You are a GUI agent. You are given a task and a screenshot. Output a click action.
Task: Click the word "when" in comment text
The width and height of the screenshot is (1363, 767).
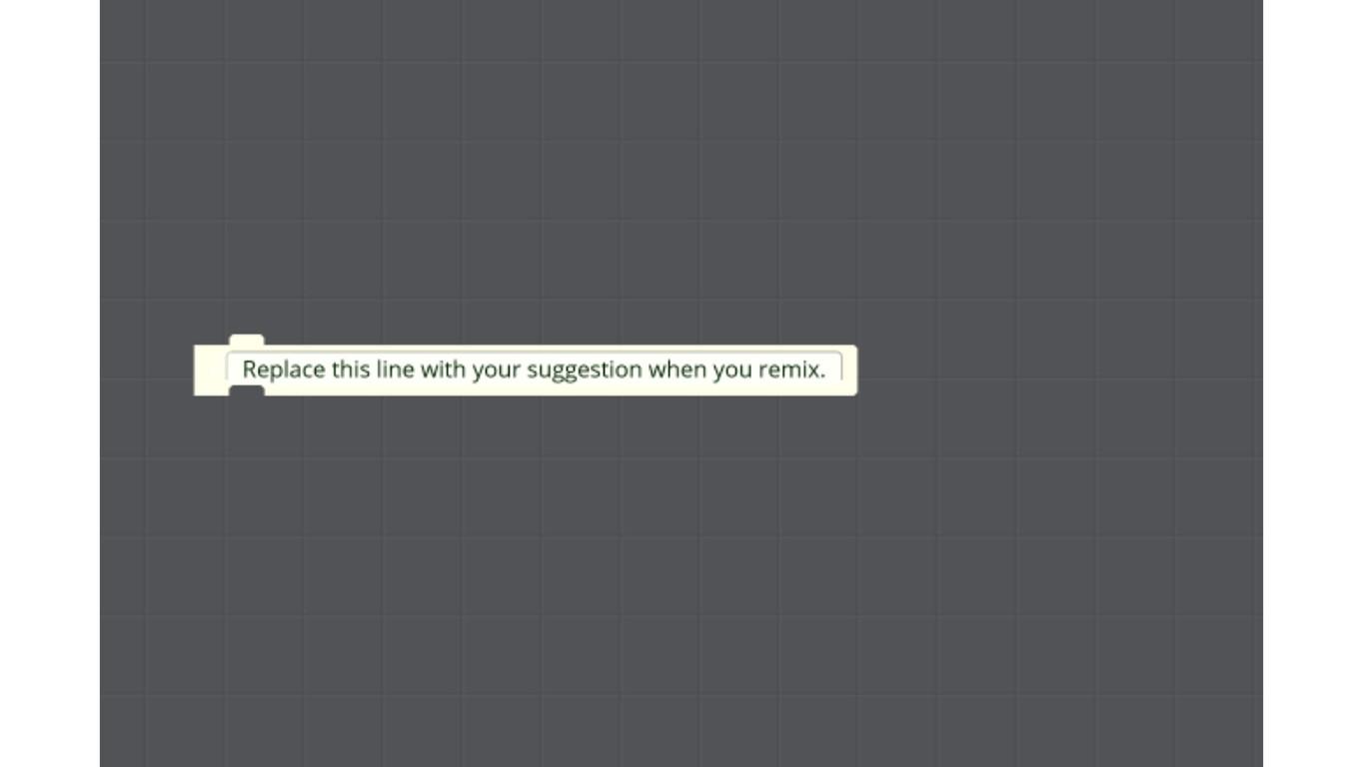tap(678, 370)
